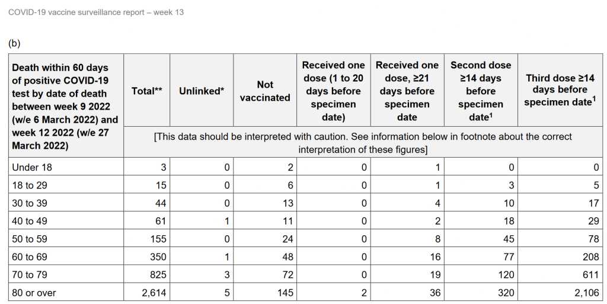Click the 825 total cell for 70 to 79
The width and height of the screenshot is (607, 304).
pyautogui.click(x=155, y=275)
